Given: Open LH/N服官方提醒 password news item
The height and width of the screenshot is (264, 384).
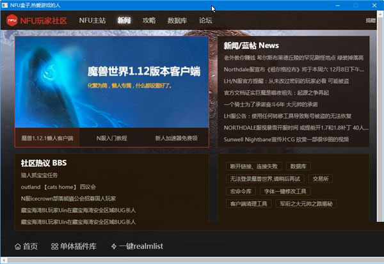Looking at the screenshot, I should [x=286, y=81].
